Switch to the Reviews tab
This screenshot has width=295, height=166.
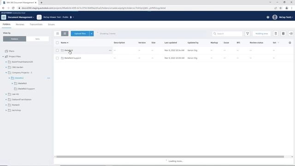click(x=20, y=24)
